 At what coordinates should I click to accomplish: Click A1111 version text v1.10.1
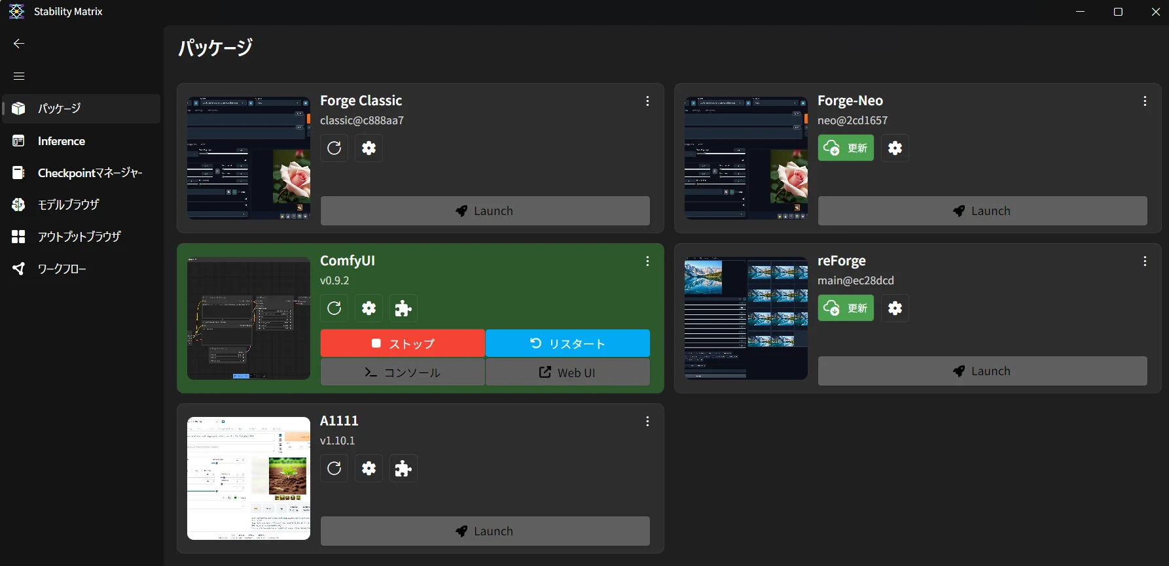pos(337,441)
